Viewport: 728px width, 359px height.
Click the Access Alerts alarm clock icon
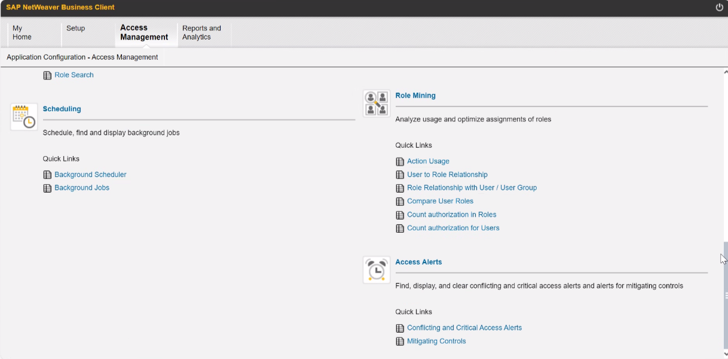377,270
